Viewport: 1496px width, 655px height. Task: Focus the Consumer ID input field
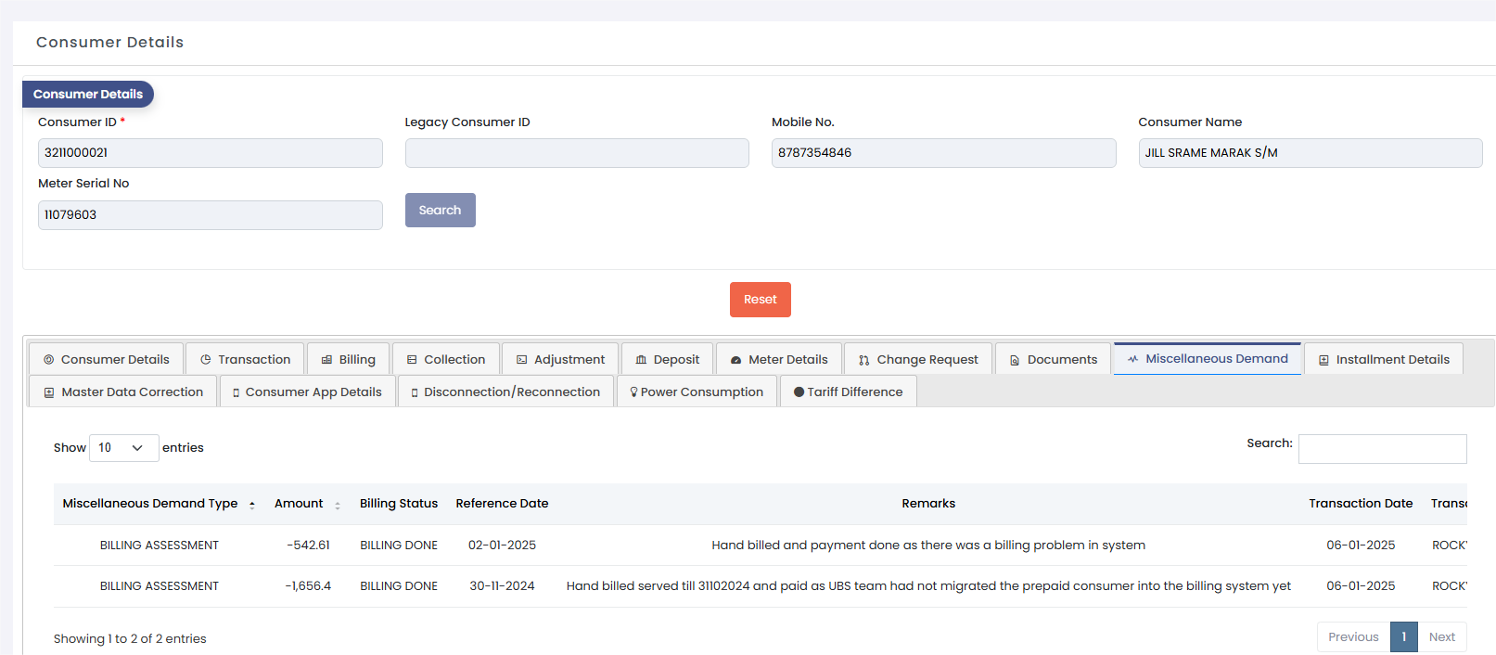point(210,153)
